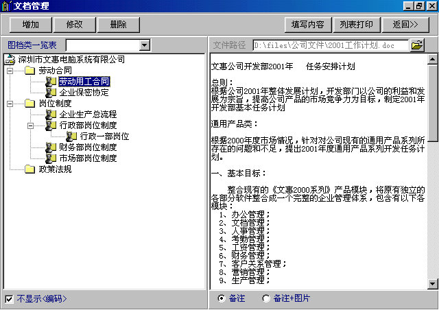Click the 文件路径 input field
439x310 pixels.
tap(331, 45)
